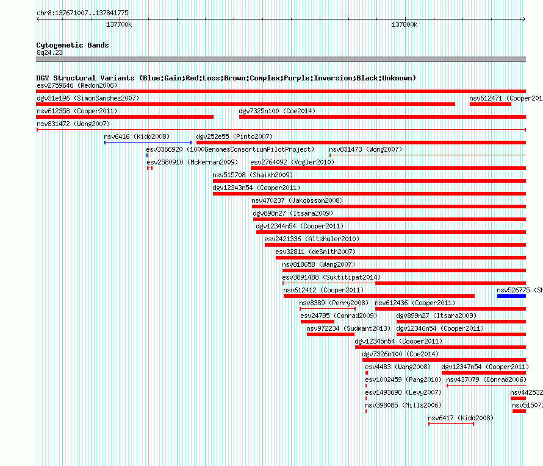Click nsv612412 (Cooper2011) label
The width and height of the screenshot is (543, 466).
pyautogui.click(x=323, y=290)
